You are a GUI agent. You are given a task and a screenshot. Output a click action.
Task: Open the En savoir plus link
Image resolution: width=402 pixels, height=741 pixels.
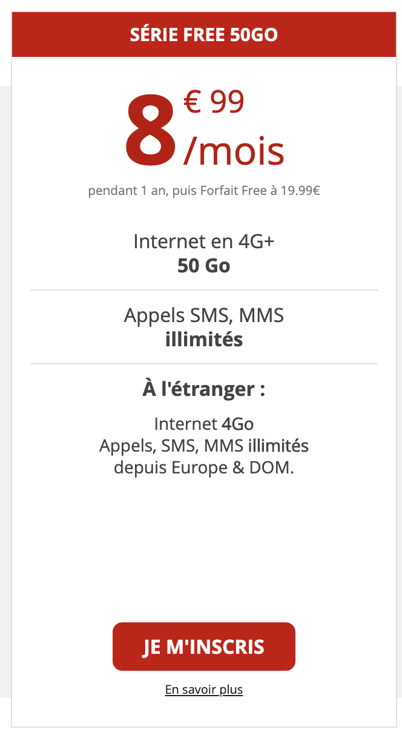pyautogui.click(x=203, y=690)
